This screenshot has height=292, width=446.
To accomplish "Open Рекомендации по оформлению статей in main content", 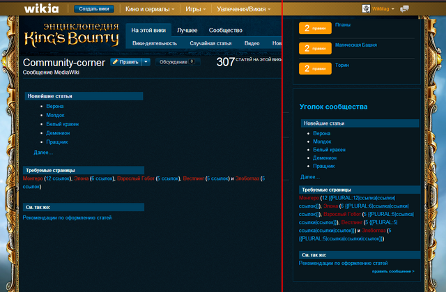I will 67,217.
